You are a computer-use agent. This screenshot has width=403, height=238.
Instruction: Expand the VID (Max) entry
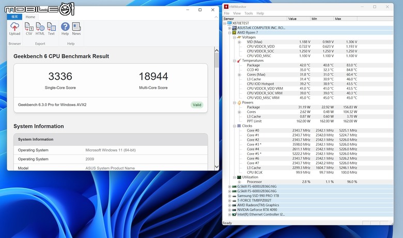coord(239,42)
